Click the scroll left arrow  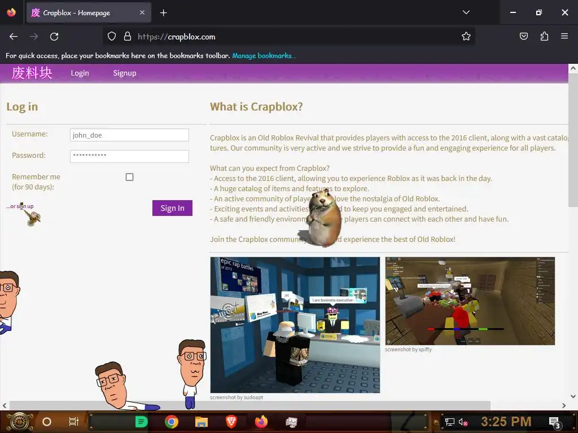tap(5, 405)
